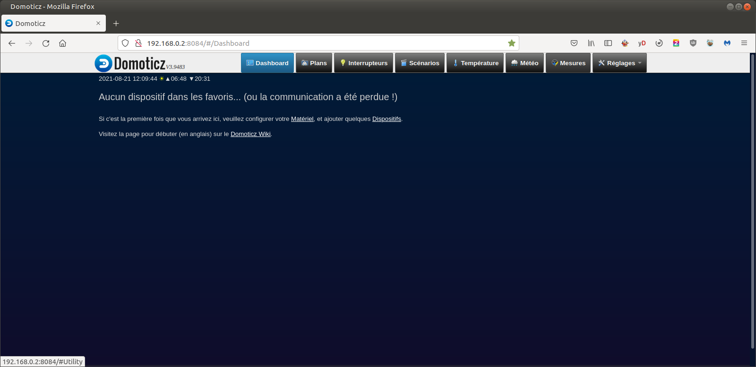The image size is (756, 367).
Task: Select the Scénarios tab
Action: 420,63
